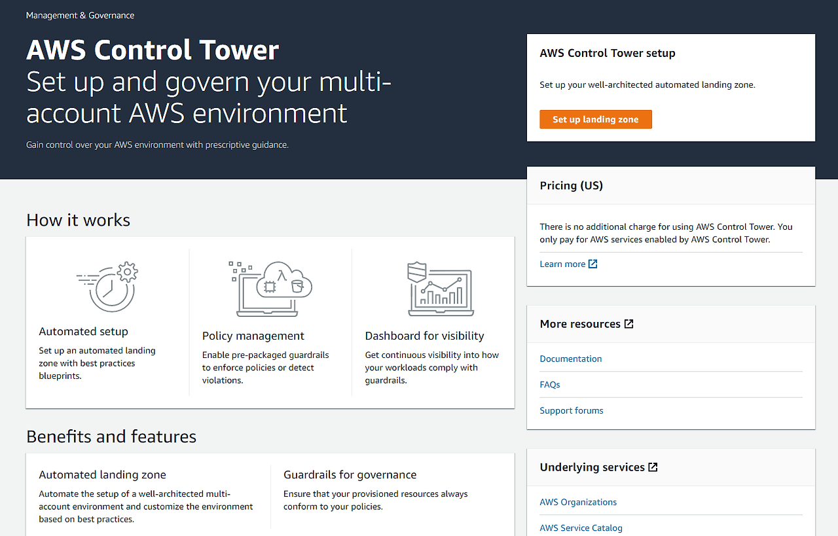Open the Learn more pricing link
This screenshot has height=536, width=838.
click(x=562, y=264)
